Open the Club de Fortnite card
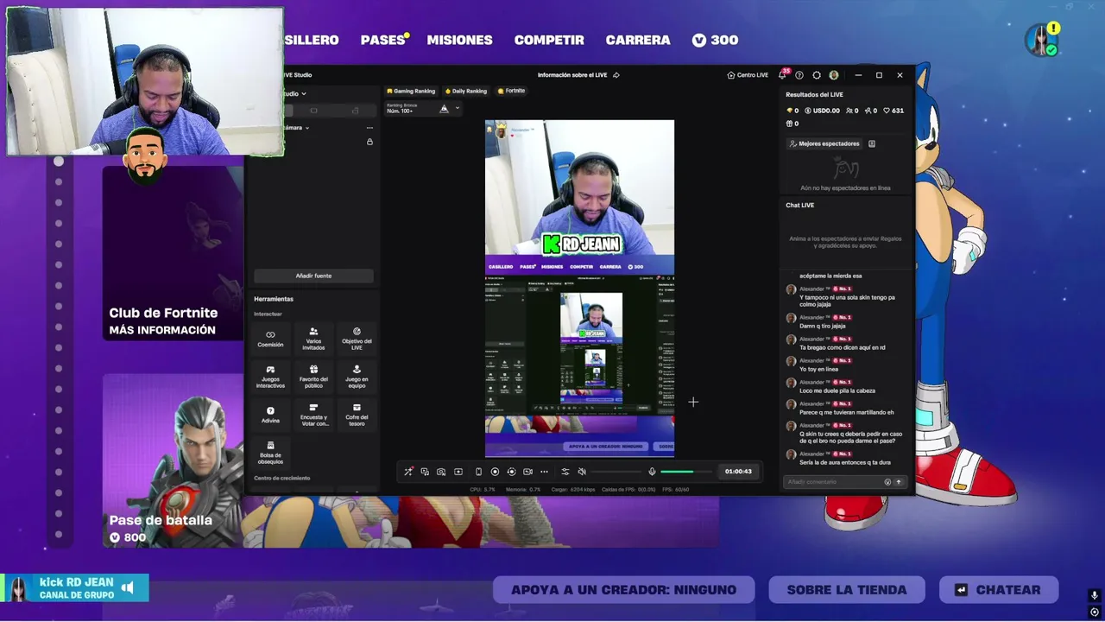Screen dimensions: 1105x622 click(173, 253)
